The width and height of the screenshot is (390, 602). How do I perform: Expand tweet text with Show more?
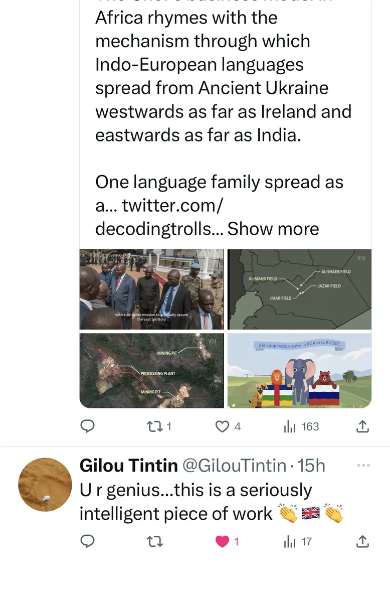[x=273, y=229]
